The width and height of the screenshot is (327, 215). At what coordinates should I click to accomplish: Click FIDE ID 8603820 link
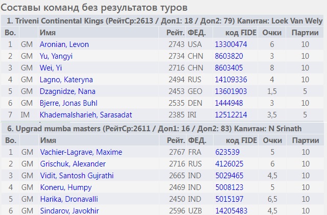(x=228, y=56)
